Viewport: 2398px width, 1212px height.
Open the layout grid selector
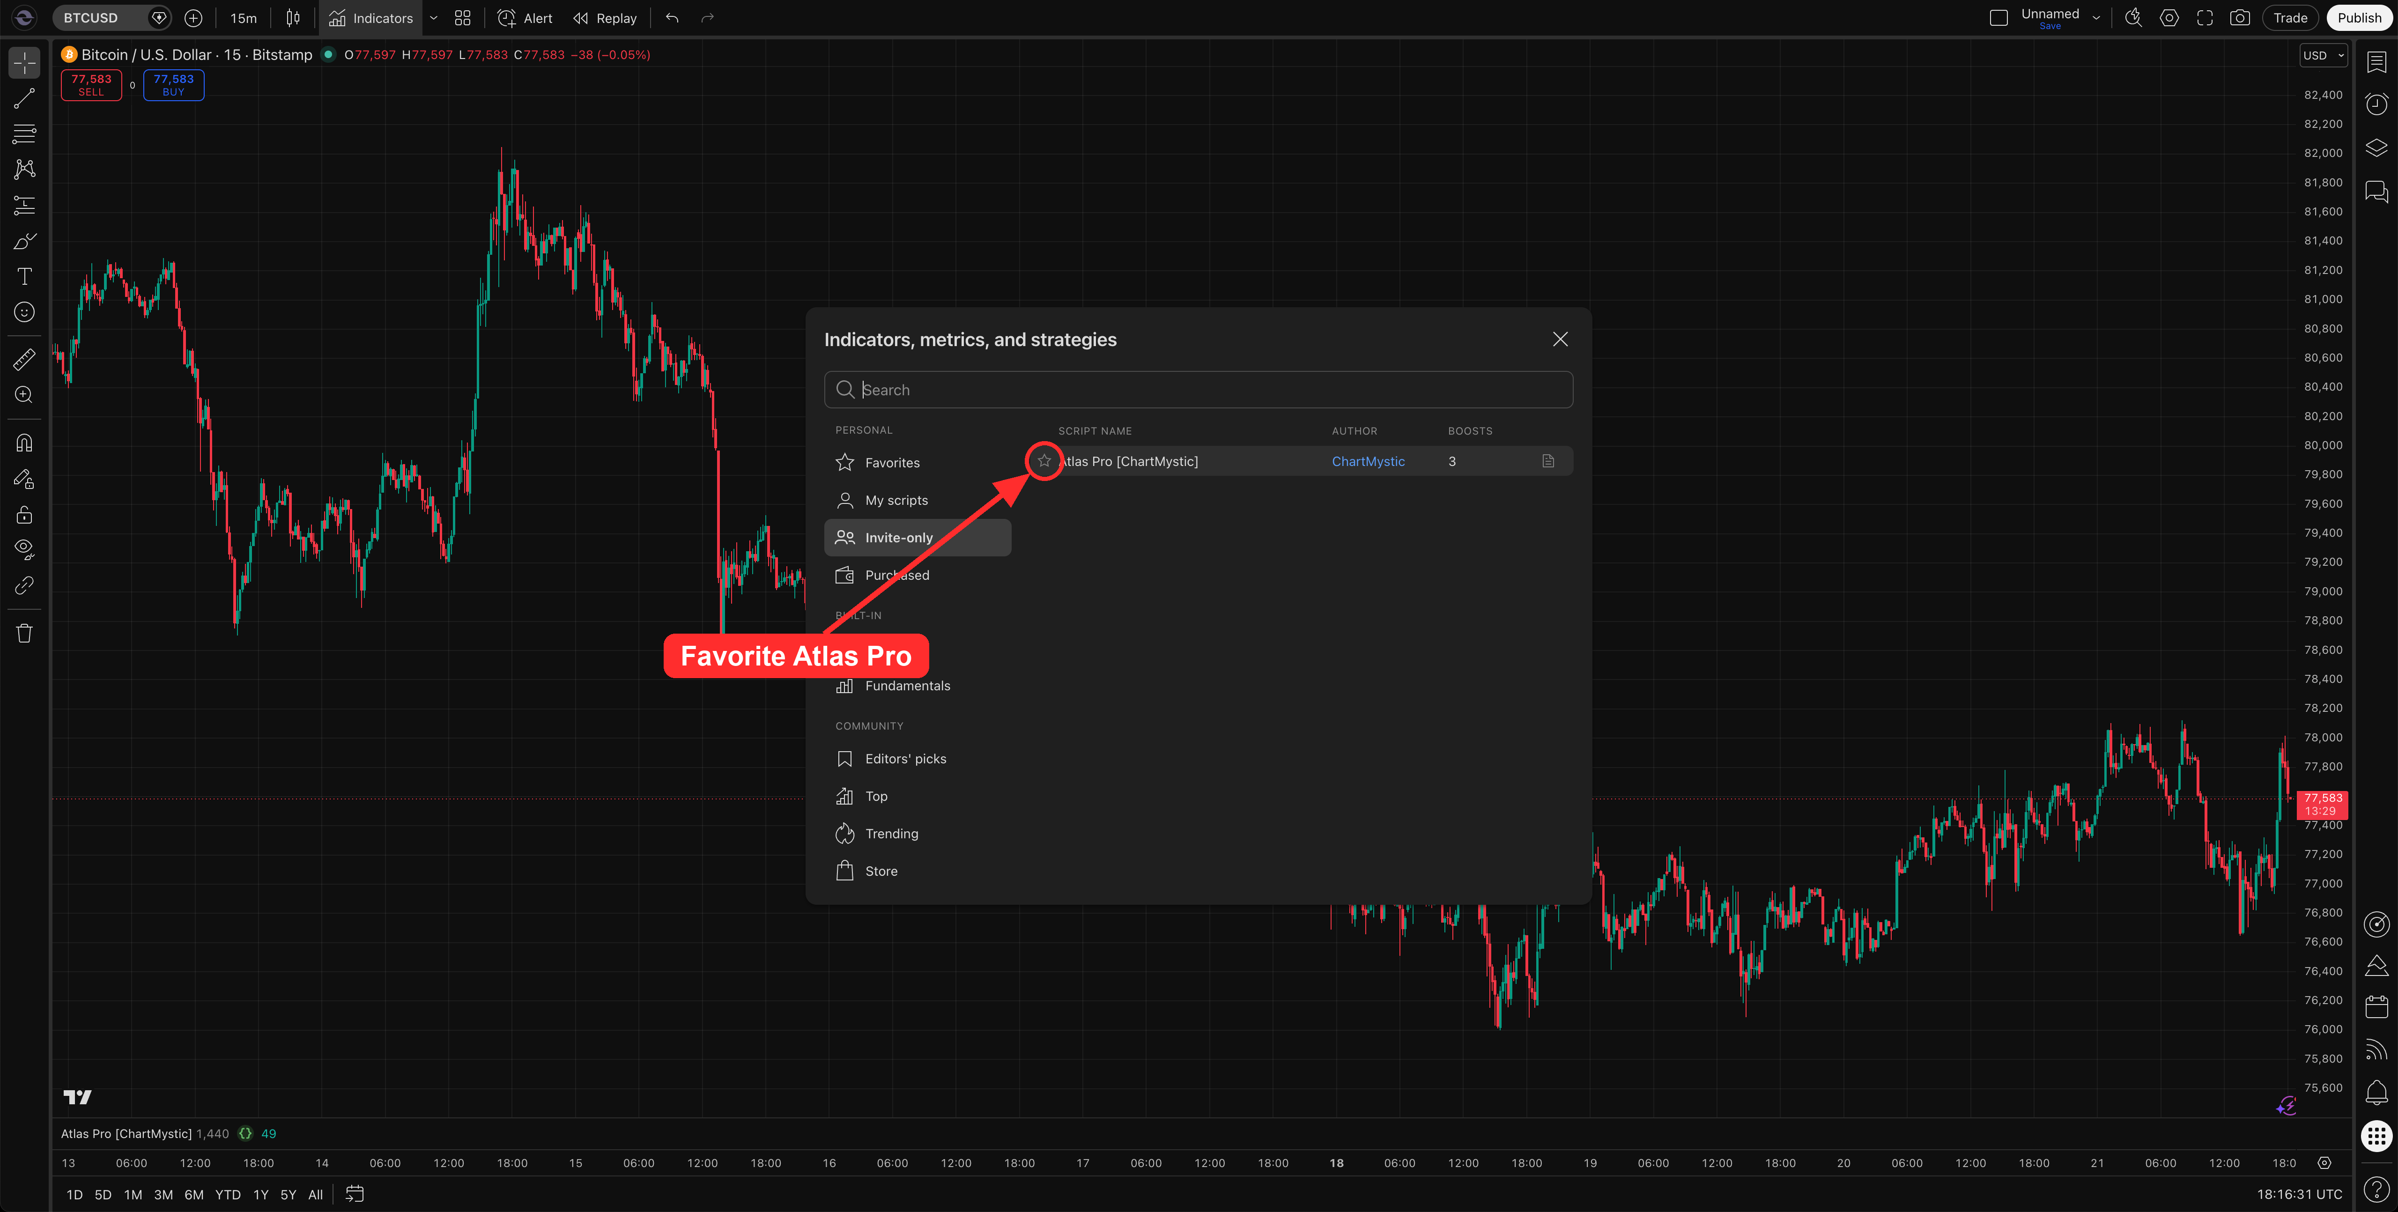click(463, 18)
